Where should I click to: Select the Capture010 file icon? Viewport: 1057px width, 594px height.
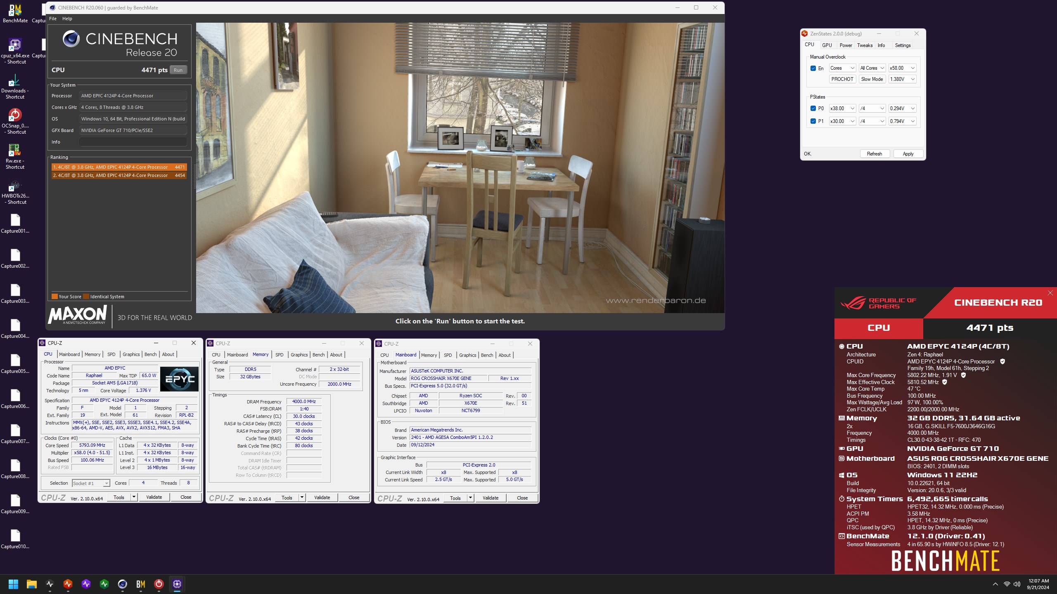pyautogui.click(x=15, y=539)
